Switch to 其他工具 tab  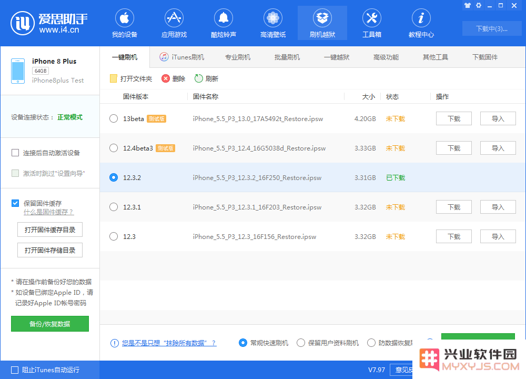pos(436,57)
